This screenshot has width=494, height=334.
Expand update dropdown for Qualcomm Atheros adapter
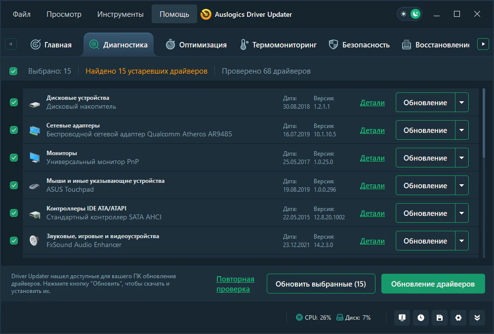pos(462,130)
